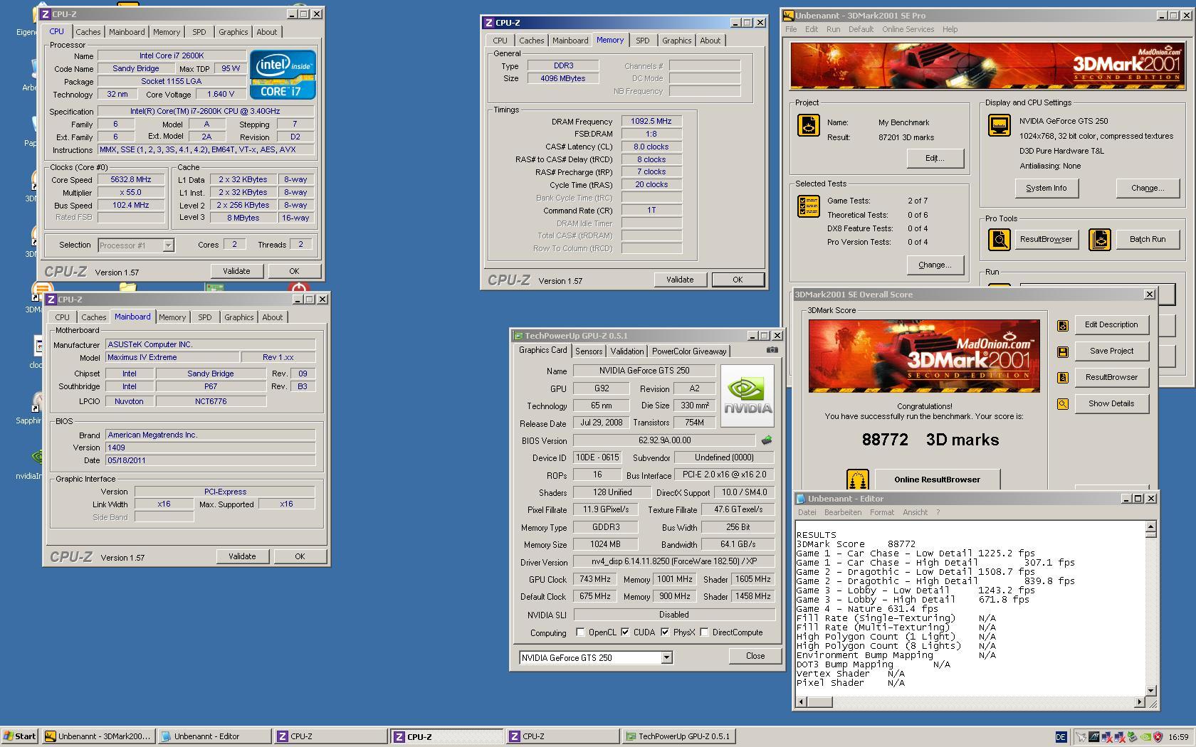Click the Online ResultBrowser icon
The height and width of the screenshot is (747, 1196).
point(857,480)
